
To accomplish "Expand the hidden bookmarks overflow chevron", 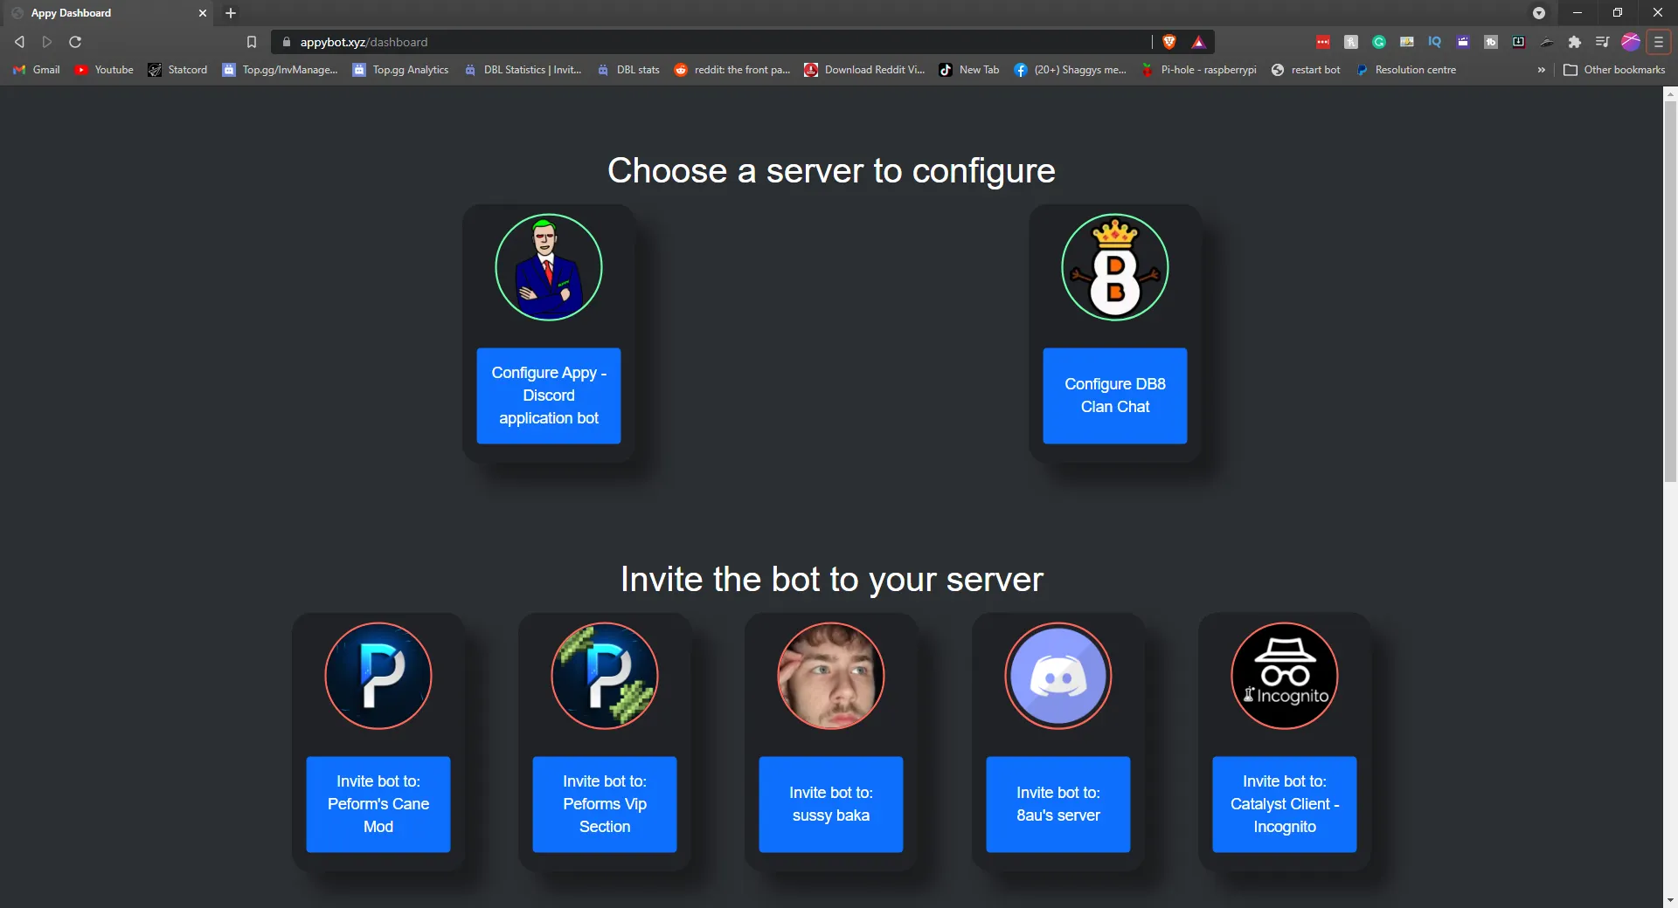I will tap(1541, 70).
